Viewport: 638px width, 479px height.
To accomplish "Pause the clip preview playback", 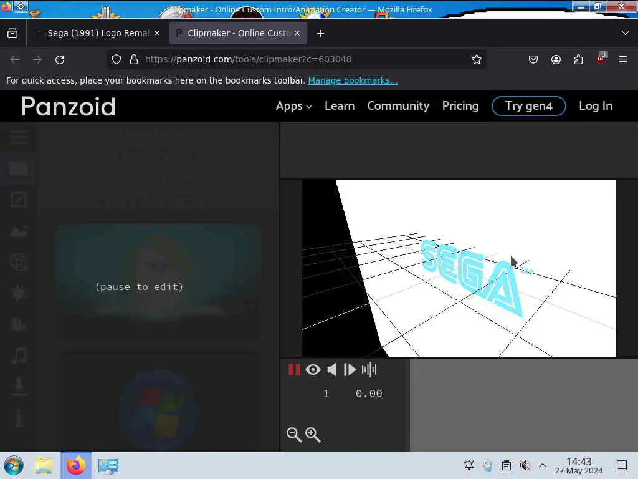I will [x=294, y=369].
